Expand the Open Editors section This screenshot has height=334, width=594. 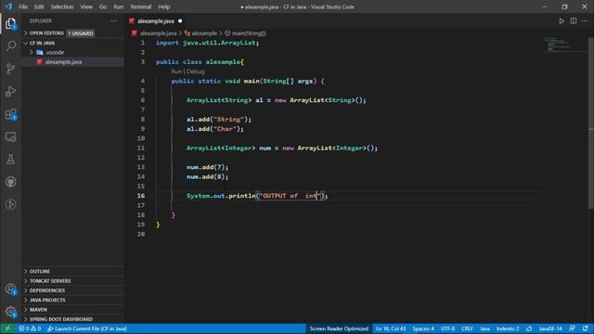[46, 33]
